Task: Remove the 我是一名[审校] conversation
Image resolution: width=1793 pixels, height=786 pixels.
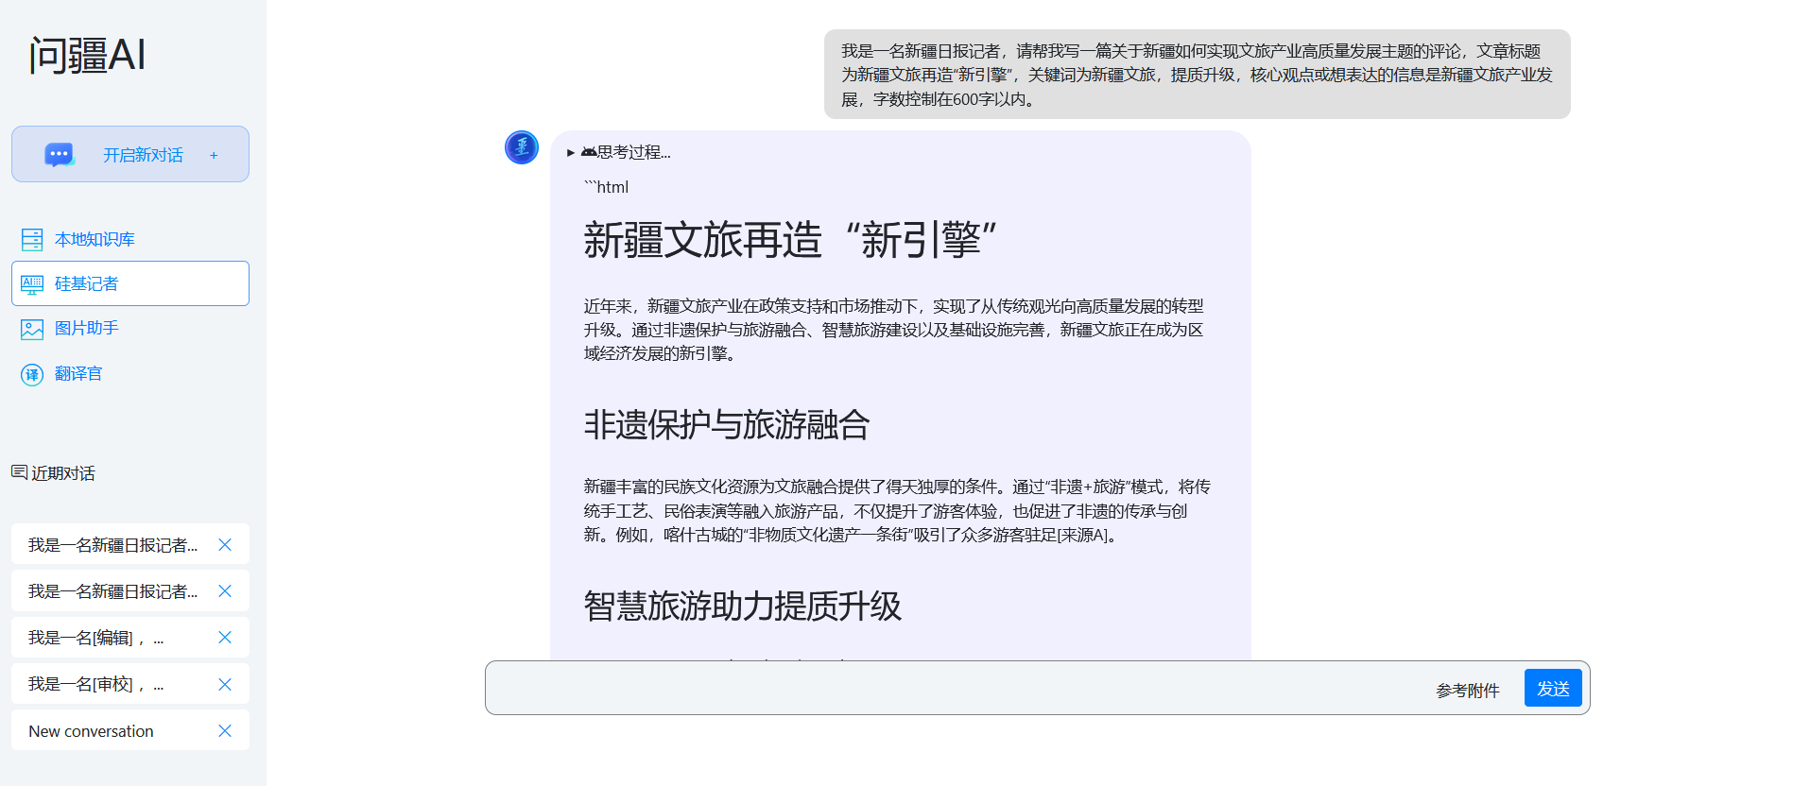Action: (x=225, y=684)
